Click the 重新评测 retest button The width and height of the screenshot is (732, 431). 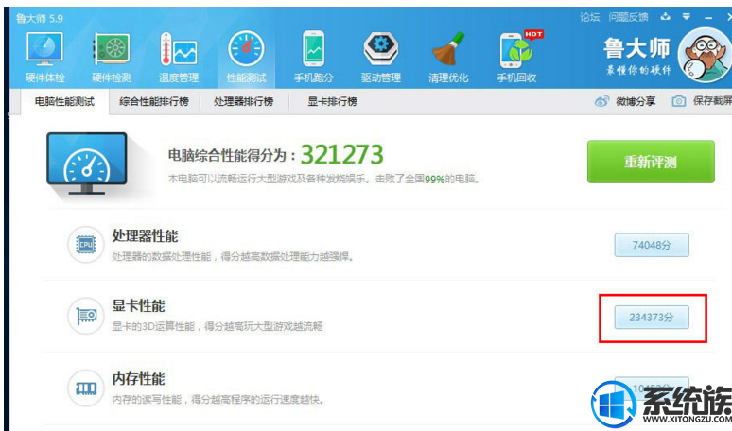point(651,162)
